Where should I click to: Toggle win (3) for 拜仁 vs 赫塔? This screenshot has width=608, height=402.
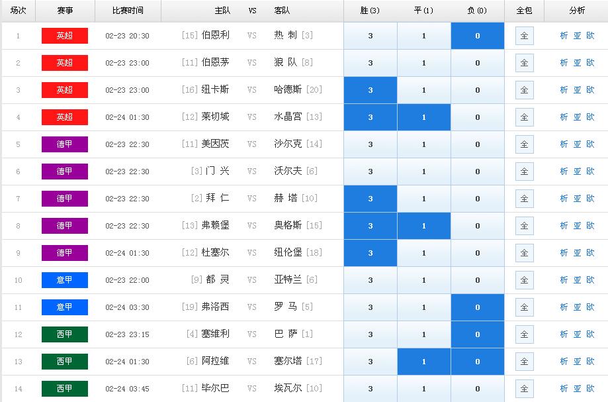(370, 199)
